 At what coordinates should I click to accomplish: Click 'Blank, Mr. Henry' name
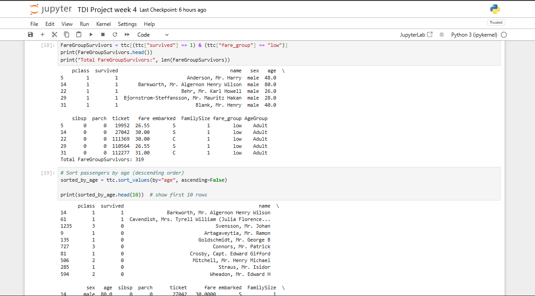coord(219,105)
